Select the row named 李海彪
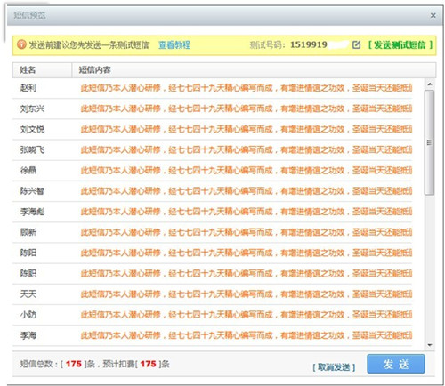This screenshot has height=386, width=445. click(x=212, y=212)
